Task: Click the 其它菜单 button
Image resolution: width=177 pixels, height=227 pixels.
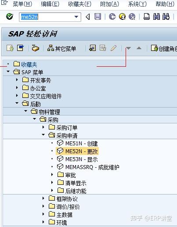Action: click(61, 48)
